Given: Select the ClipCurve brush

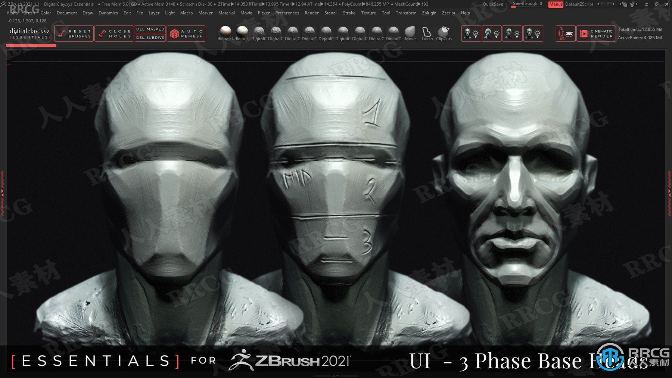Looking at the screenshot, I should click(x=444, y=33).
